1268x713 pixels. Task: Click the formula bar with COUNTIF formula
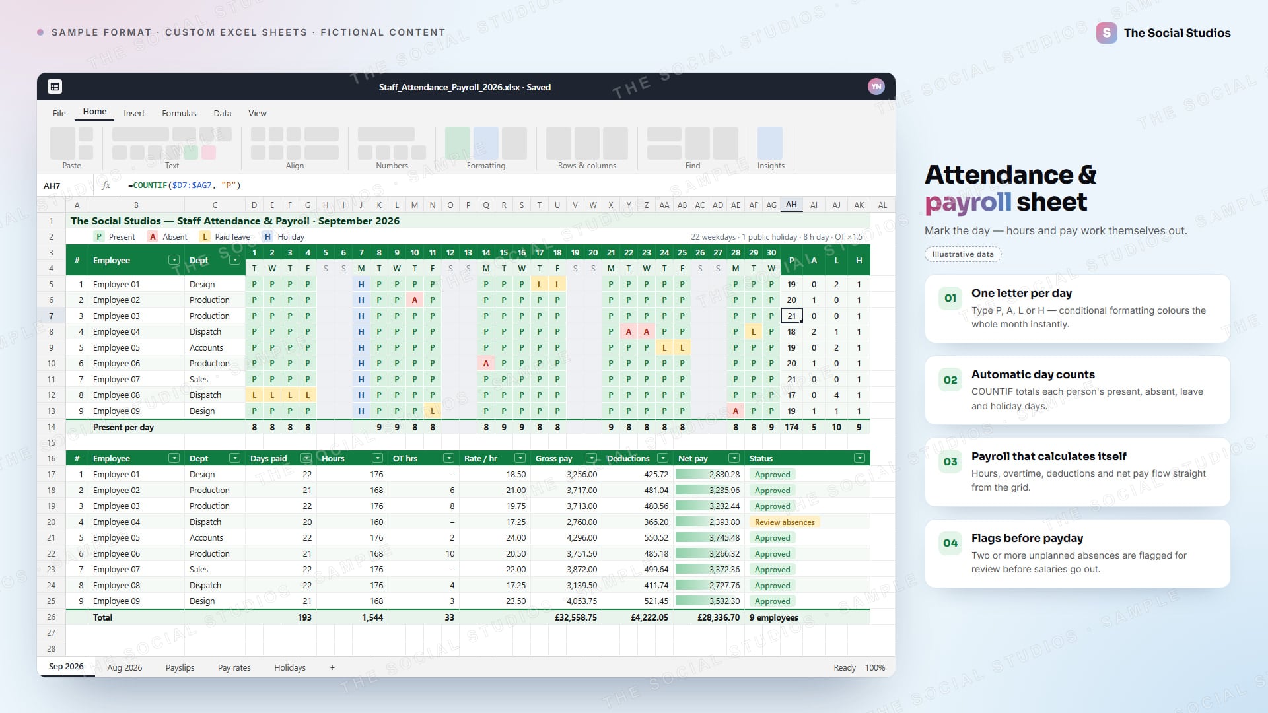(x=507, y=186)
